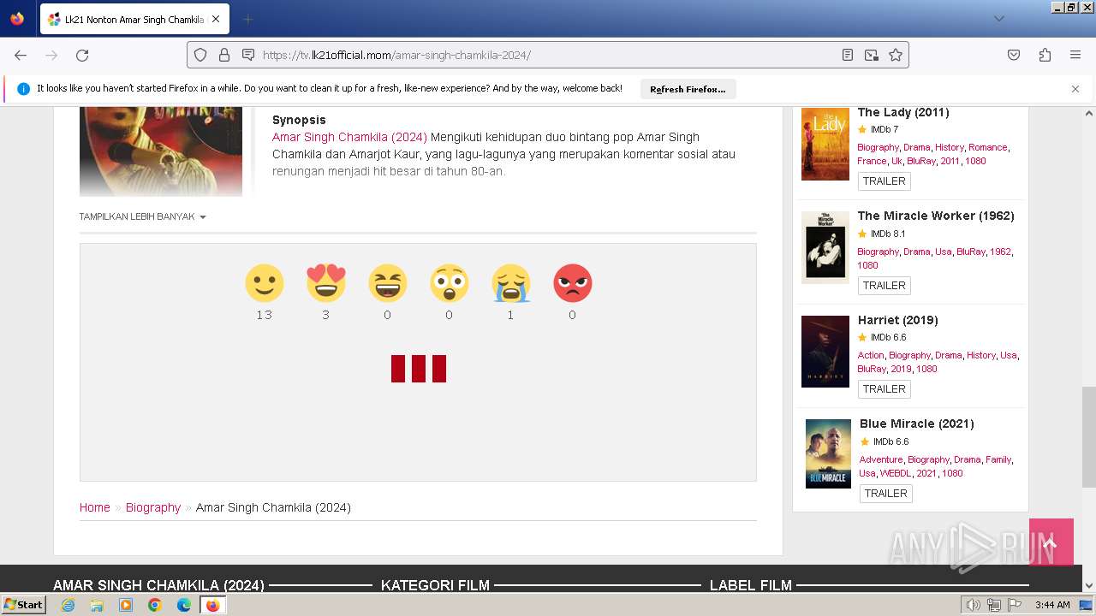Click Blue Miracle poster thumbnail
Viewport: 1096px width, 616px height.
pos(828,453)
